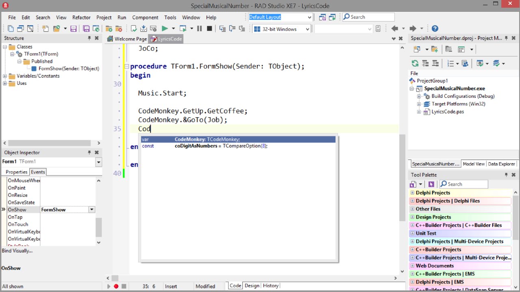Image resolution: width=520 pixels, height=292 pixels.
Task: Click the Save desktop layout icon
Action: click(323, 17)
